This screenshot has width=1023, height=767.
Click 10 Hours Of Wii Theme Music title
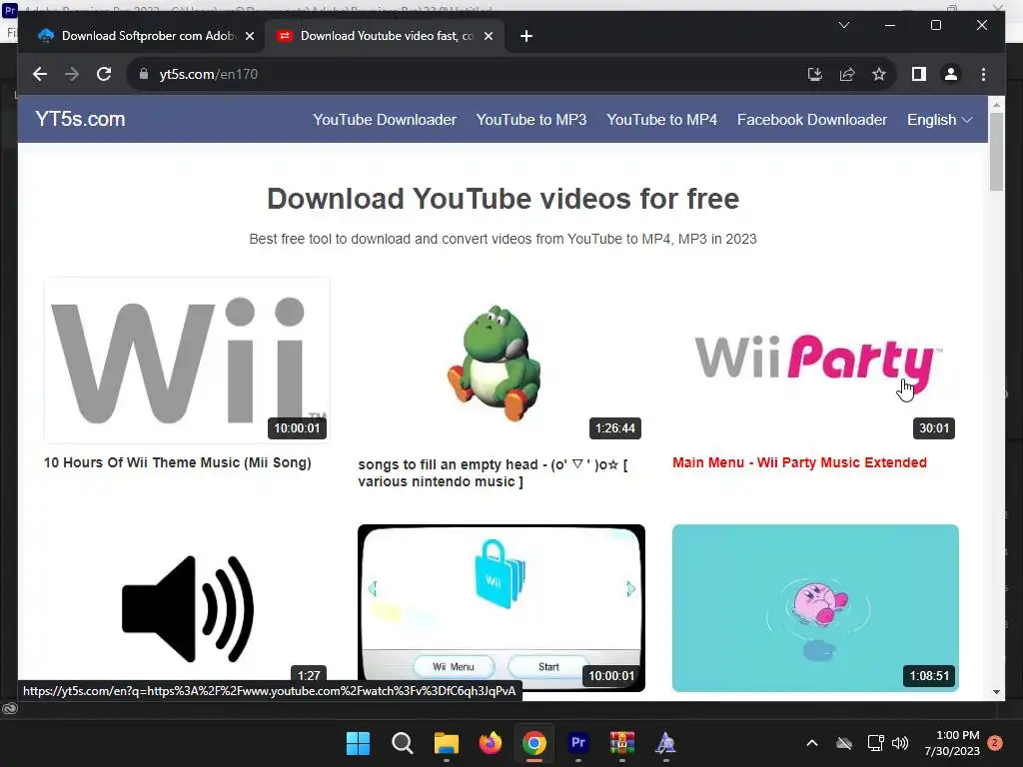(178, 462)
